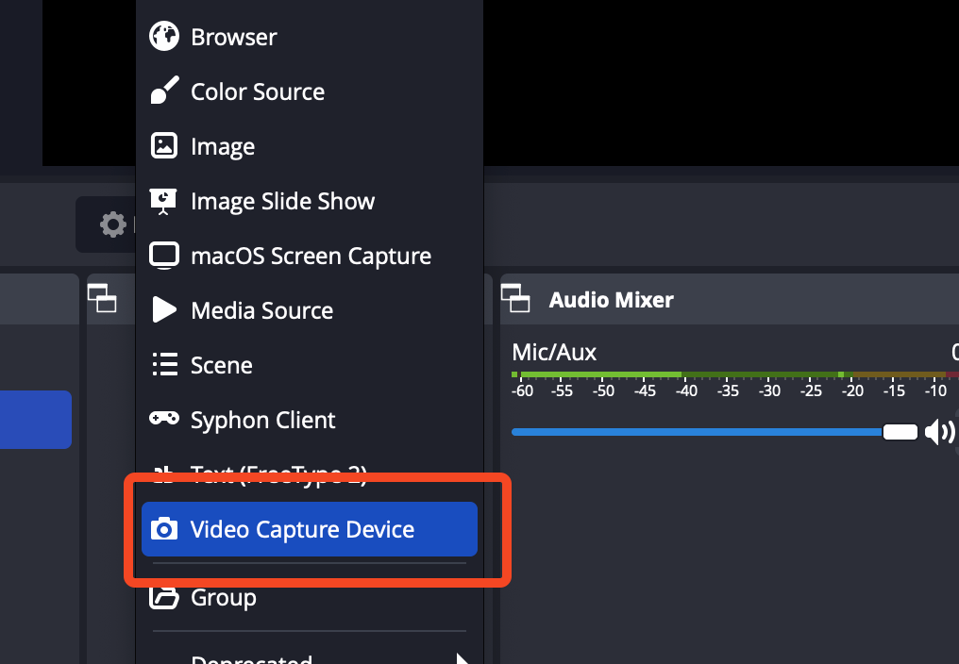The height and width of the screenshot is (664, 959).
Task: Open properties with the gear icon
Action: click(x=112, y=224)
